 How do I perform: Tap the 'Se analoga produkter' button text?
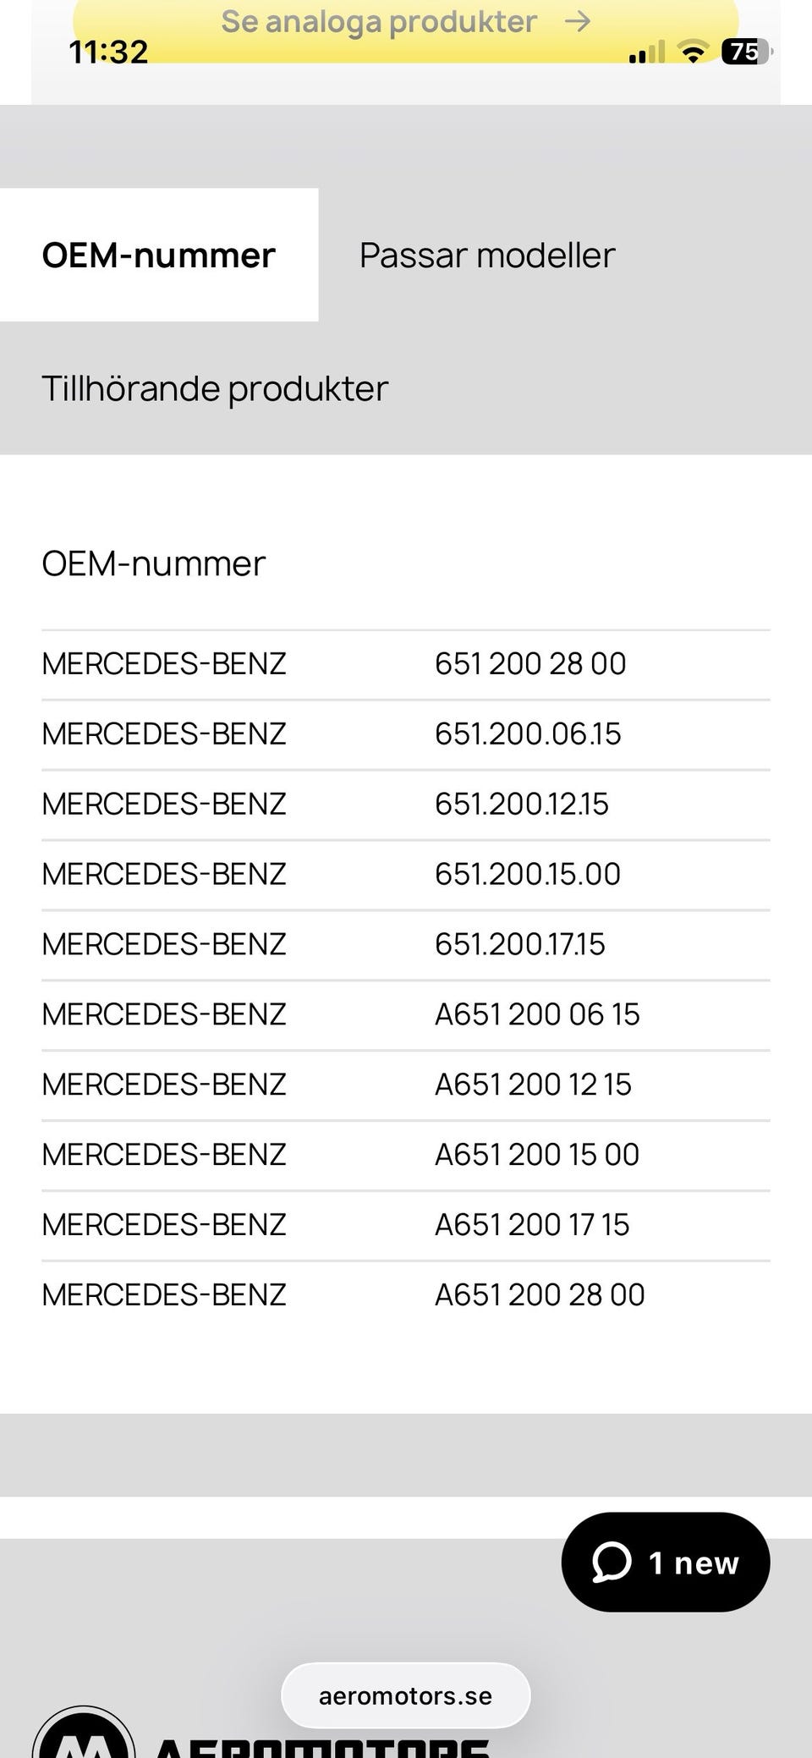[379, 21]
